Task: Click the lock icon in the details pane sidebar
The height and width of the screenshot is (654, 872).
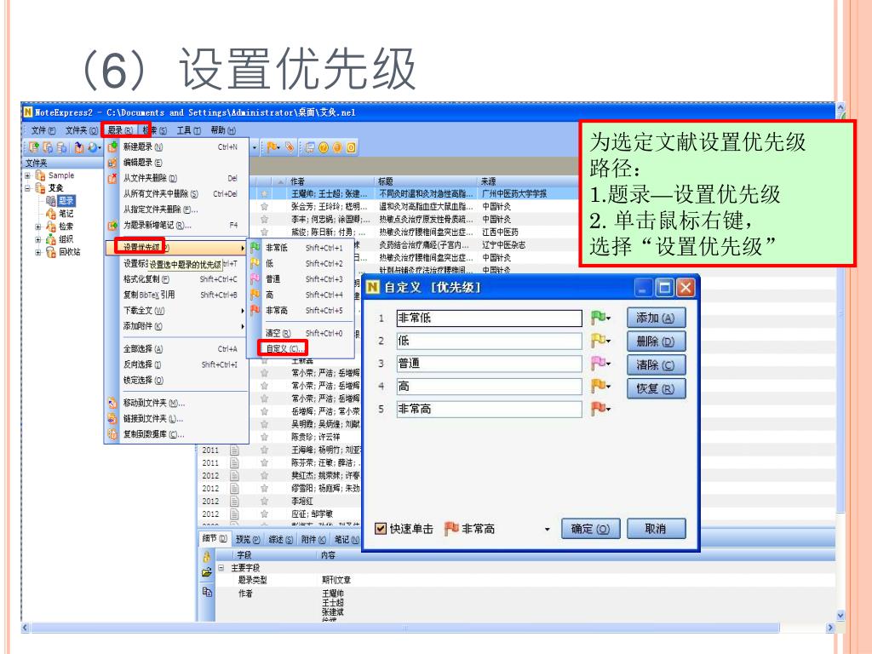Action: 206,557
